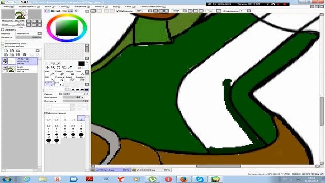Switch to the first open jpg document tab
Image resolution: width=325 pixels, height=183 pixels.
click(x=111, y=170)
